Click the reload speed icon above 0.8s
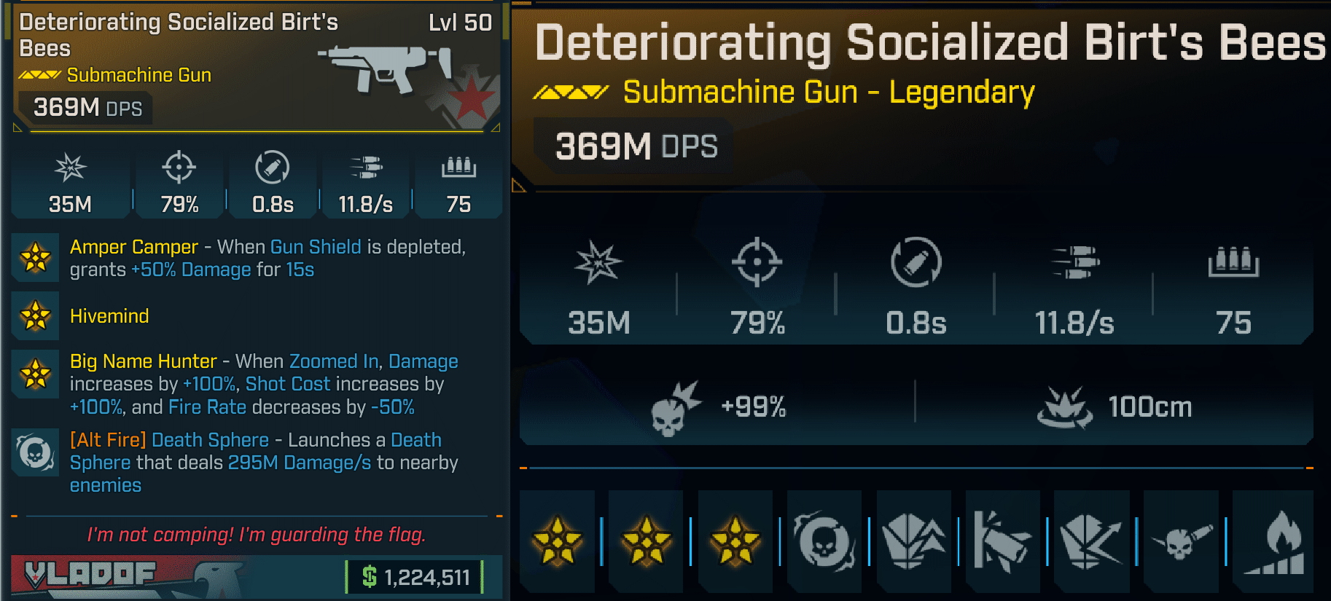The width and height of the screenshot is (1331, 601). pos(272,168)
